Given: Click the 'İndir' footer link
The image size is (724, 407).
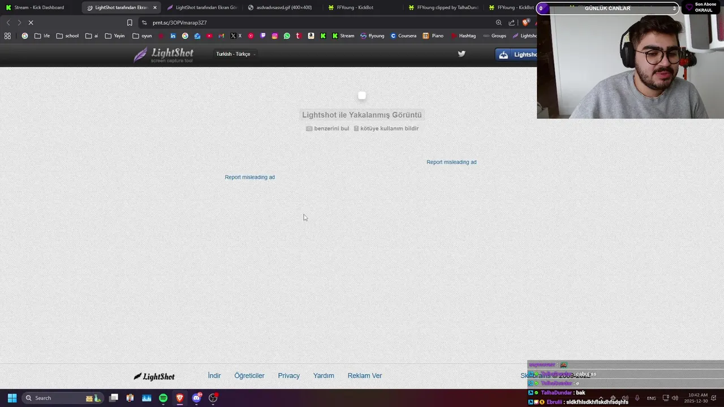Looking at the screenshot, I should tap(214, 375).
